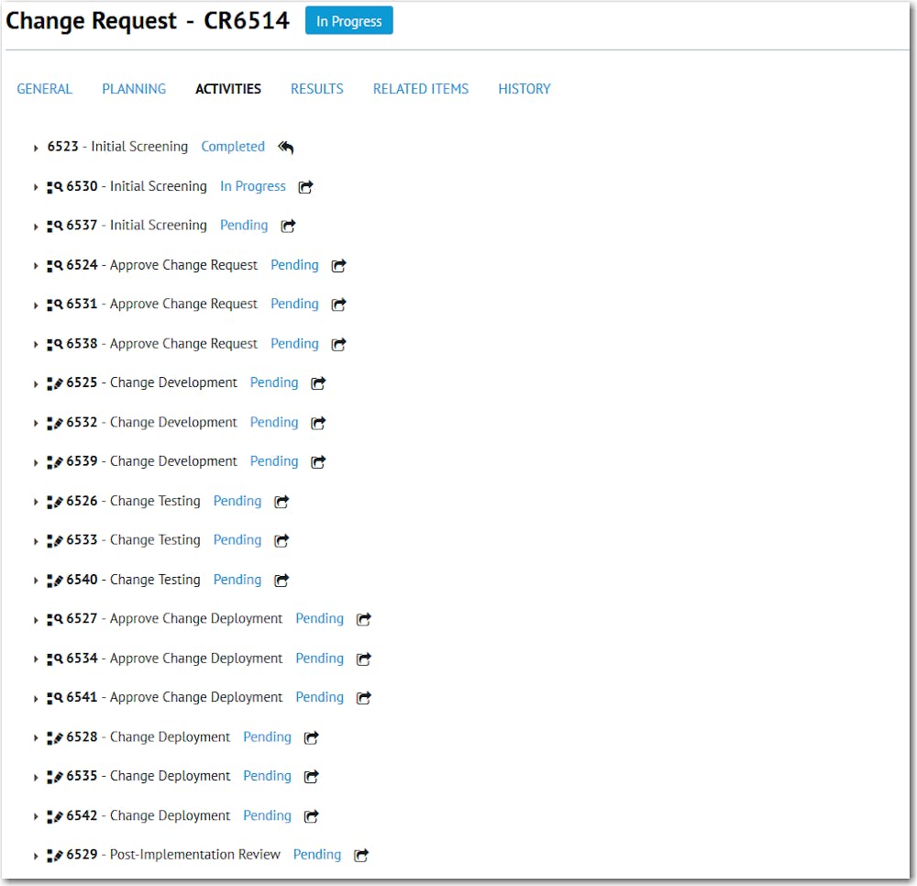Open the forward icon for activity 6530
This screenshot has height=886, width=917.
[x=304, y=186]
